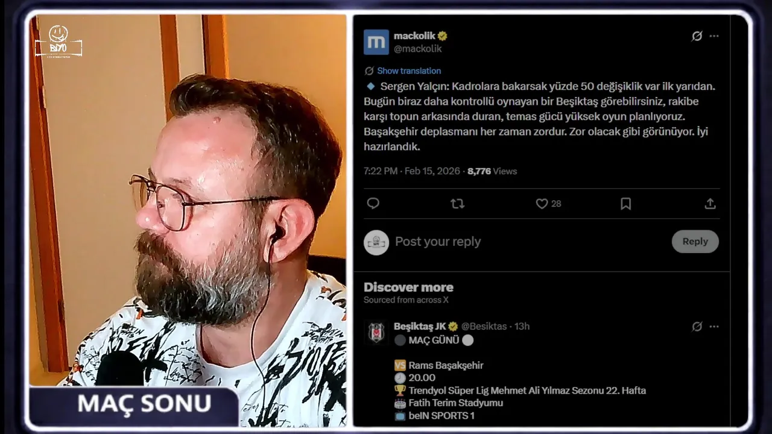Open Beşiktaş JK account name
Viewport: 772px width, 434px height.
[x=420, y=326]
